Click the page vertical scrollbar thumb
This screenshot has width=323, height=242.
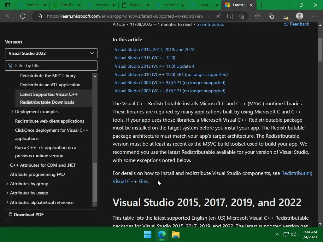coord(320,50)
